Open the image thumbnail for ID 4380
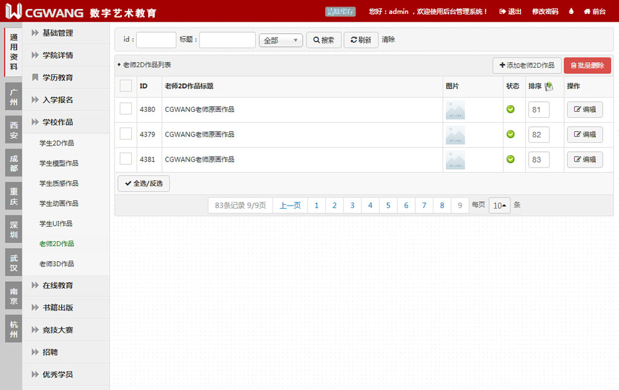 coord(455,110)
